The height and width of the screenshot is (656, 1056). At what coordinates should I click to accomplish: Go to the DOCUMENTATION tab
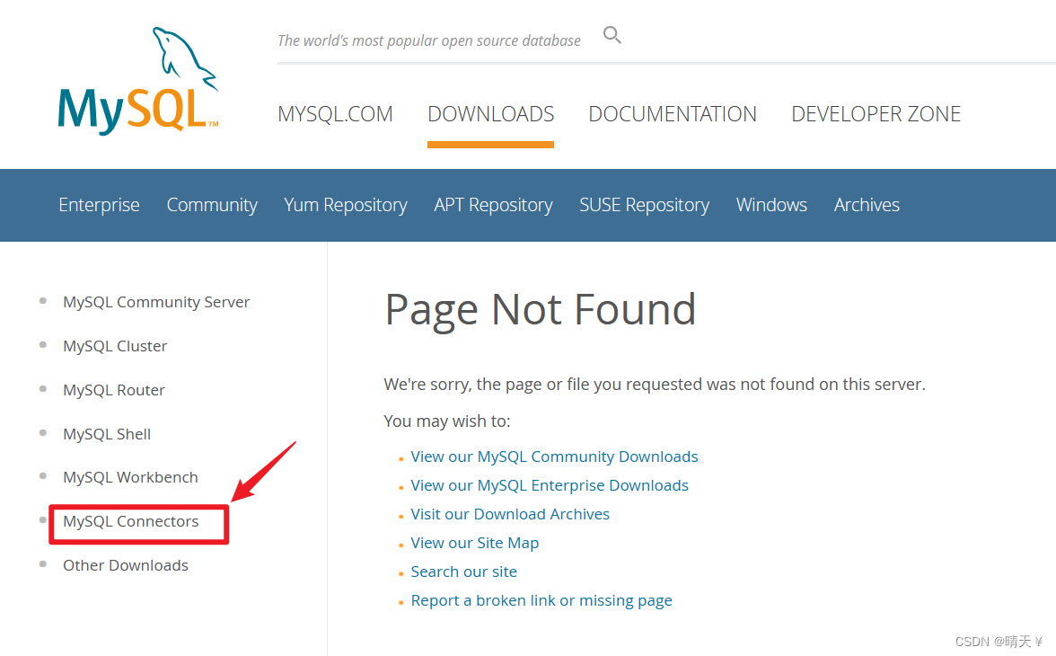point(673,114)
